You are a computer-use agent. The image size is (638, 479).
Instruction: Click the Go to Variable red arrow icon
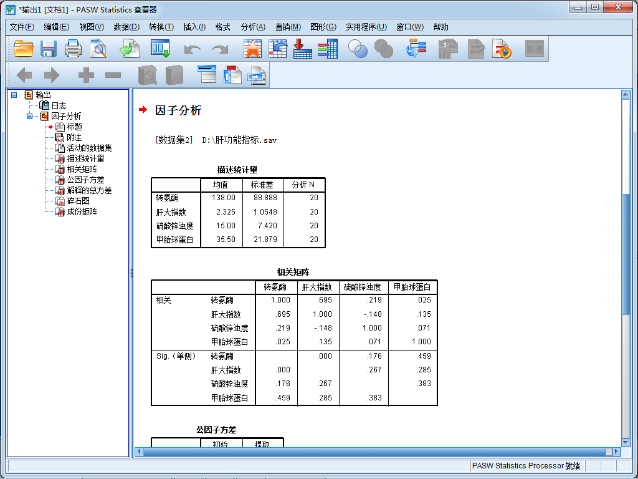(302, 49)
